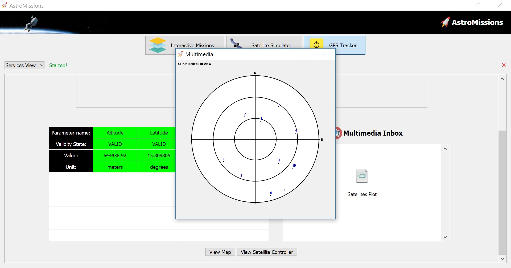Select the Altitude value cell 644438.92
Screen dimensions: 511x268
pyautogui.click(x=115, y=155)
